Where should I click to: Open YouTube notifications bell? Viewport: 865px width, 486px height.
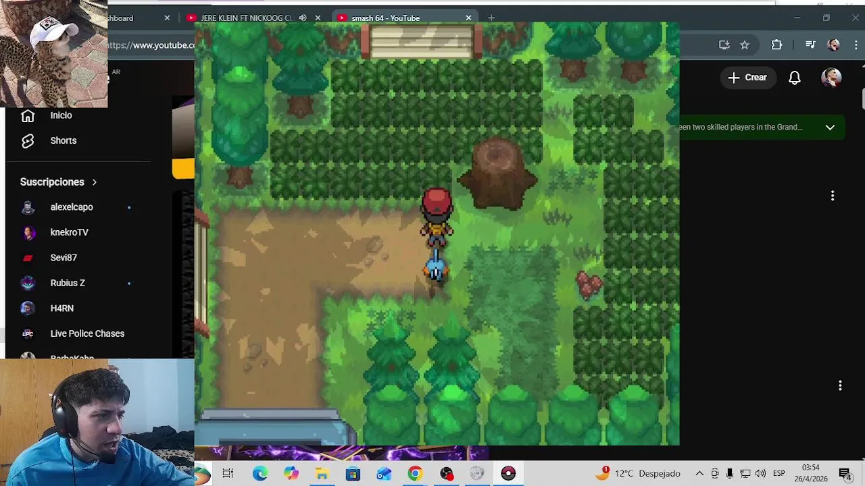[795, 78]
